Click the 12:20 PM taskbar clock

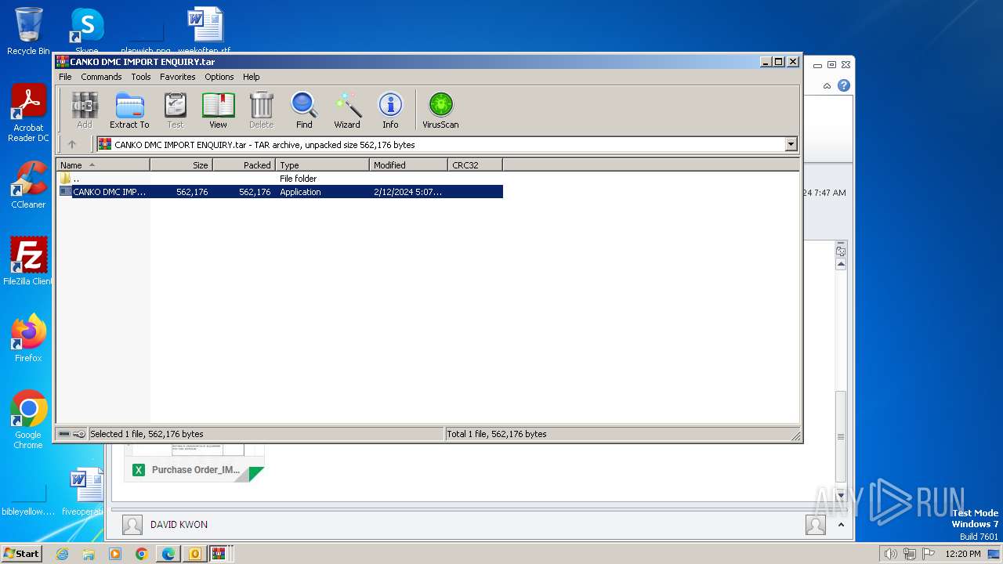pos(962,554)
